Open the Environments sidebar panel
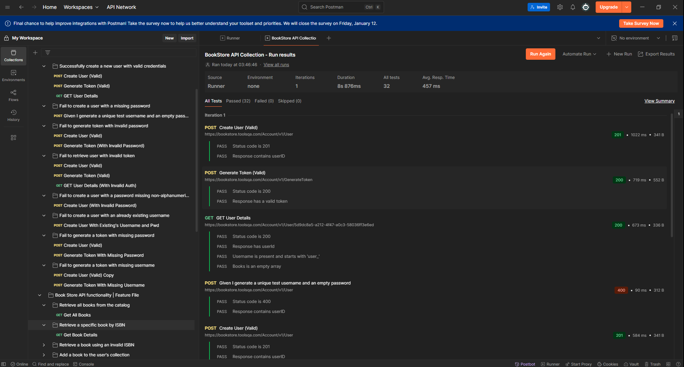684x367 pixels. tap(14, 76)
